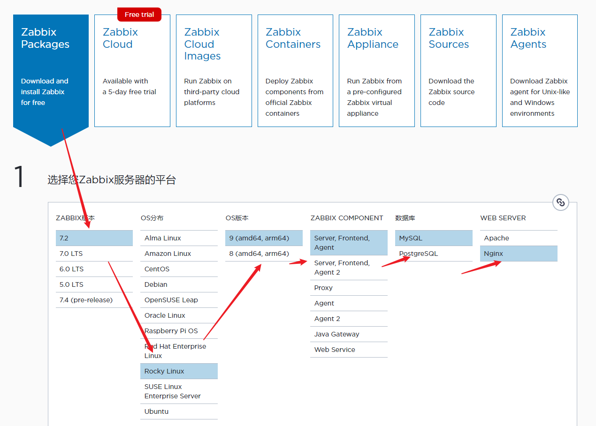Screen dimensions: 596x426
Task: Choose Debian distribution
Action: [x=179, y=284]
